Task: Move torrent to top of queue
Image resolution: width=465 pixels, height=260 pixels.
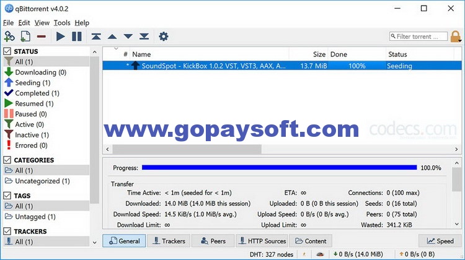Action: pos(96,37)
